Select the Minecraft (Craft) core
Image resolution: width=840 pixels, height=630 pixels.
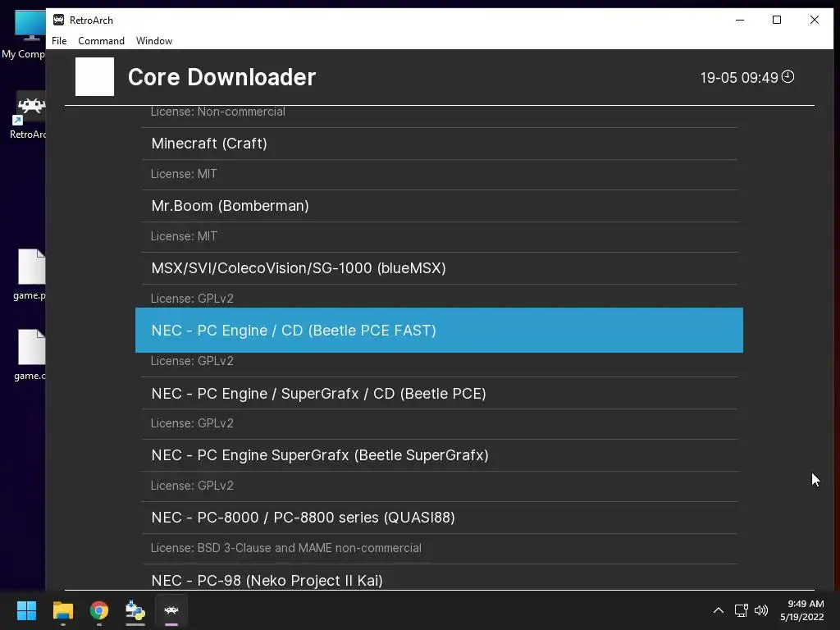click(440, 144)
